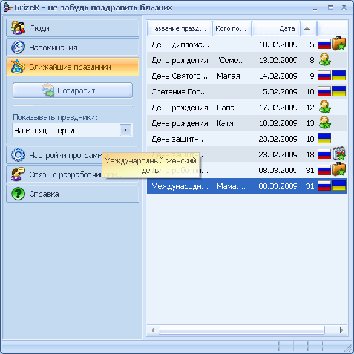Sort by the Дата column header
The image size is (354, 354).
(x=276, y=28)
